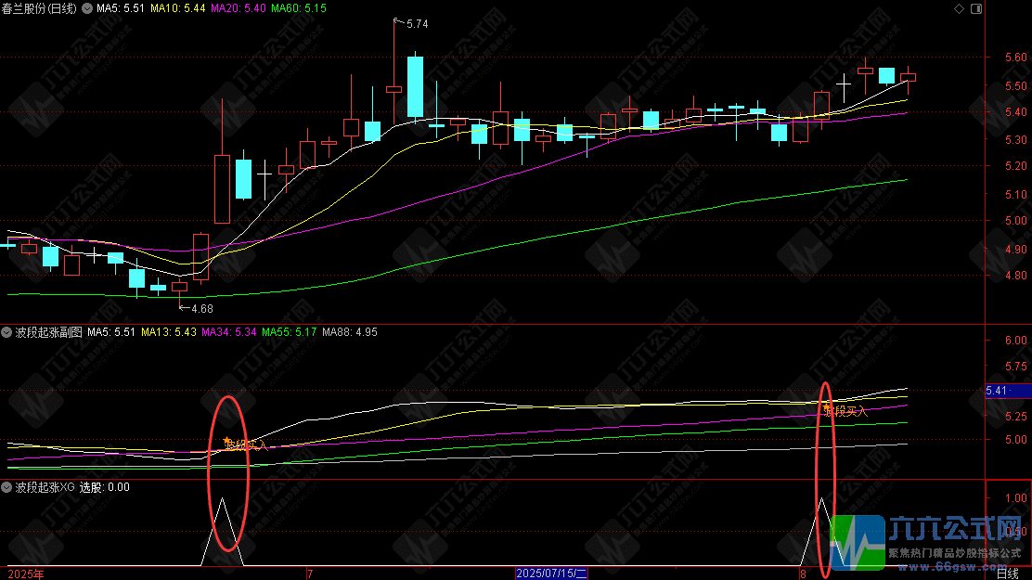This screenshot has height=580, width=1032.
Task: Click the MA60: 5.15 green label
Action: coord(299,8)
